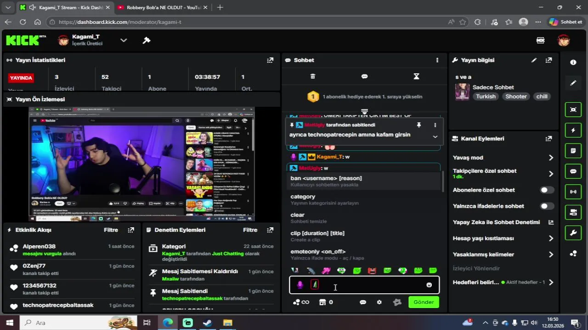The image size is (588, 330).
Task: Expand the pinned message chevron
Action: point(435,137)
